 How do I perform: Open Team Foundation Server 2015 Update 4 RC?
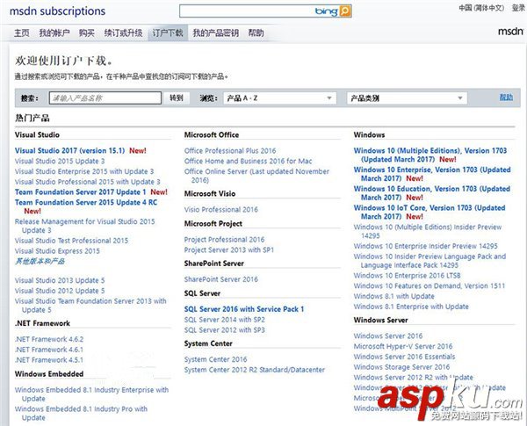[86, 203]
